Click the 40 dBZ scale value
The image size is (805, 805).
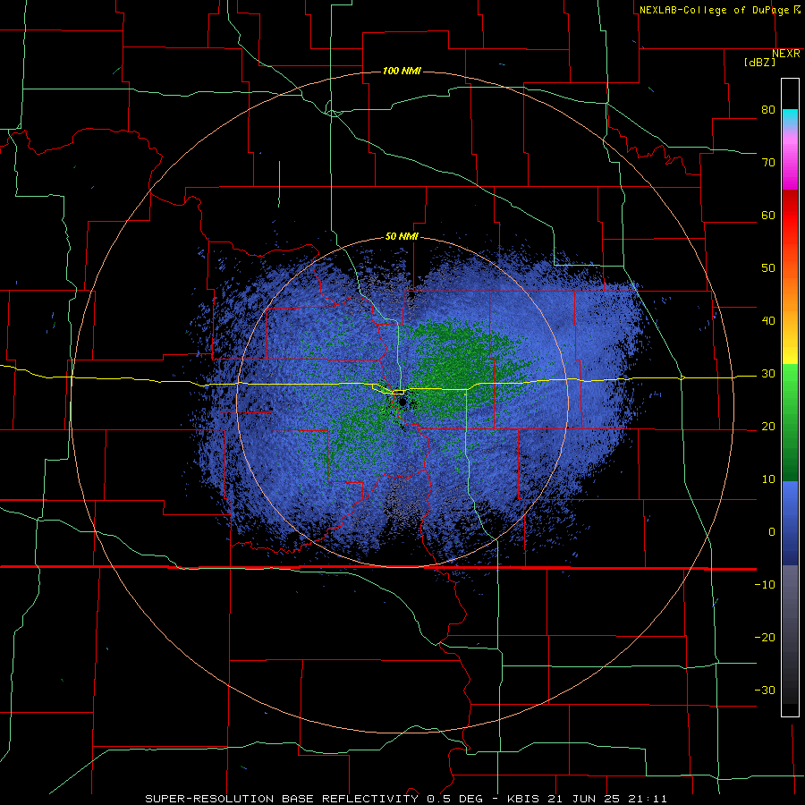pyautogui.click(x=768, y=321)
